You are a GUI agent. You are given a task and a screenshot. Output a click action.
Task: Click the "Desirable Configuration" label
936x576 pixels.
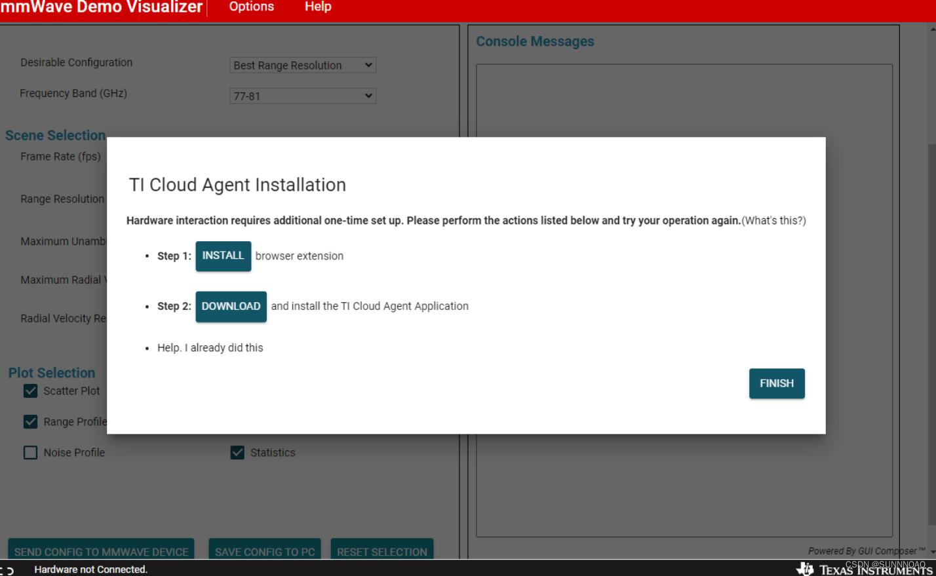click(x=76, y=62)
